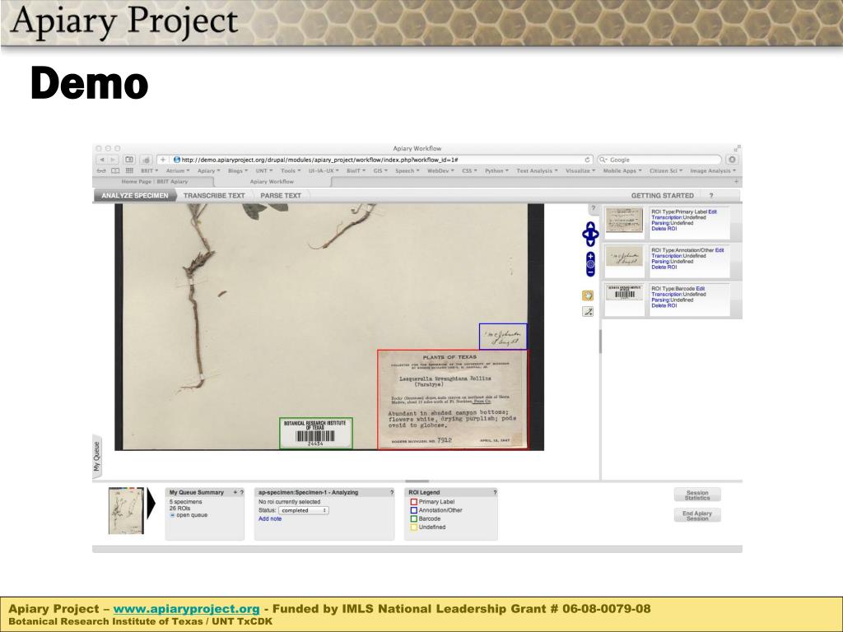Open the Text Analysis bookmarks dropdown
The image size is (843, 632).
(x=536, y=170)
